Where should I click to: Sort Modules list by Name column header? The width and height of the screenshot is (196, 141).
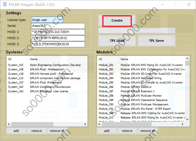point(152,59)
